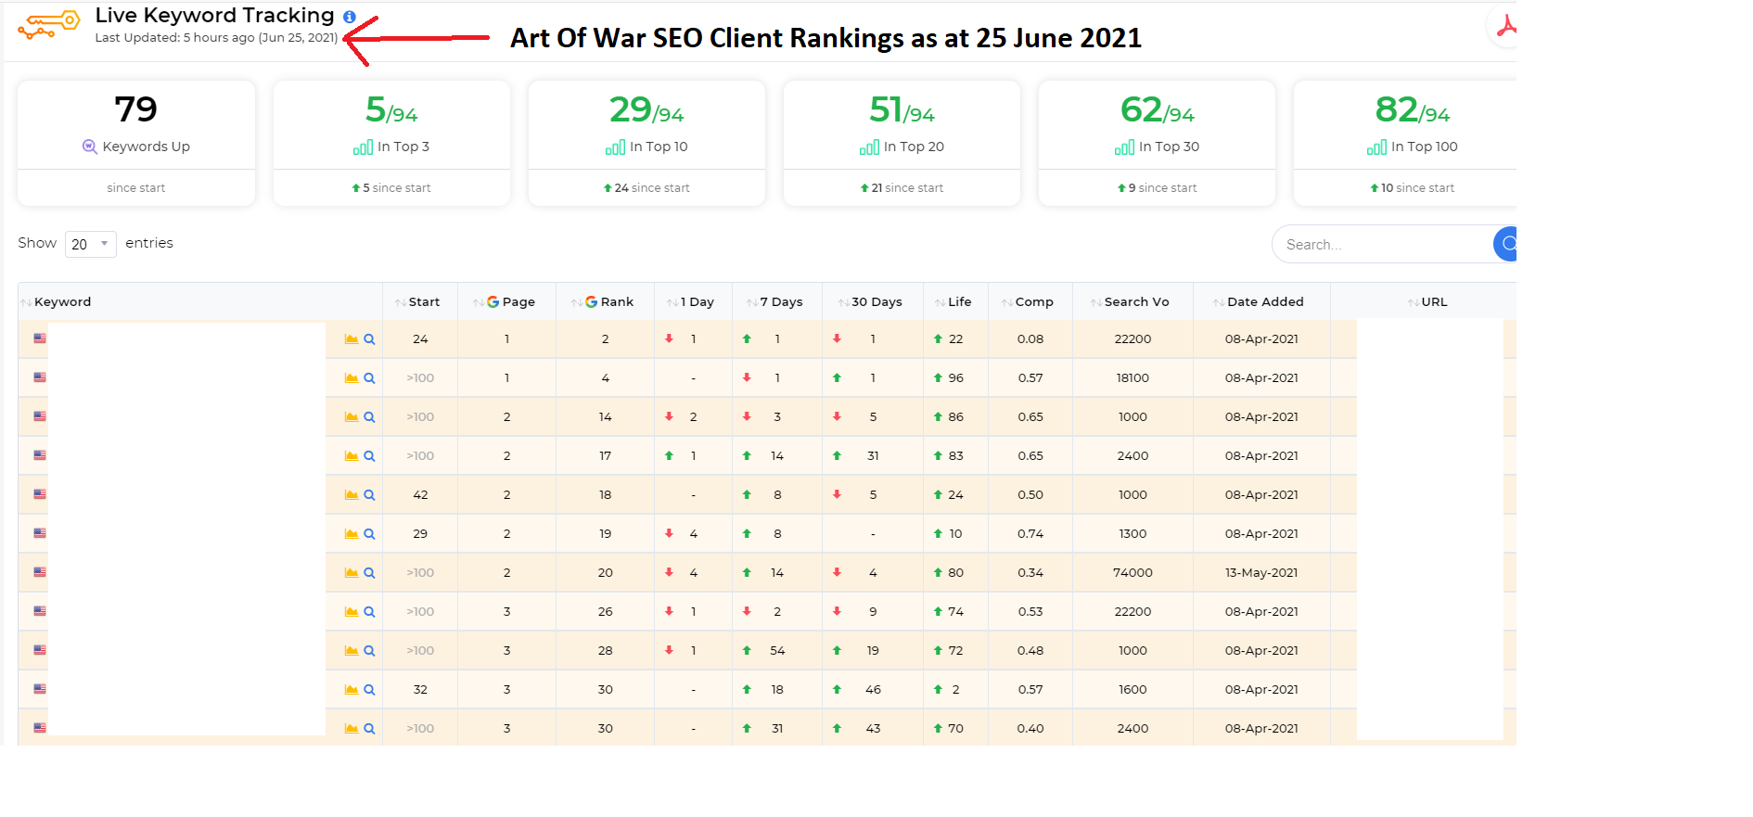Sort by Life column header
Image resolution: width=1753 pixels, height=817 pixels.
click(953, 302)
